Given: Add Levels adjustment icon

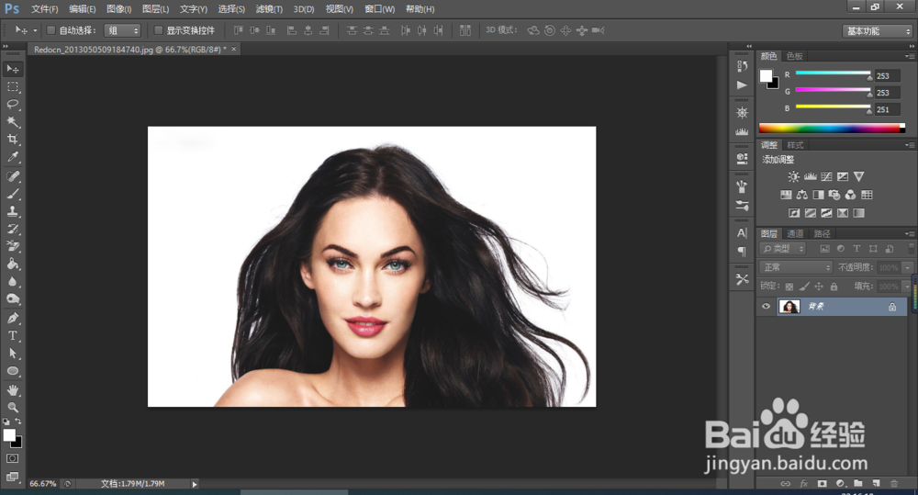Looking at the screenshot, I should point(811,176).
